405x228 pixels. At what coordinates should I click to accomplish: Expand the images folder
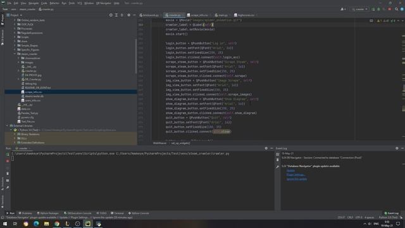tap(18, 62)
